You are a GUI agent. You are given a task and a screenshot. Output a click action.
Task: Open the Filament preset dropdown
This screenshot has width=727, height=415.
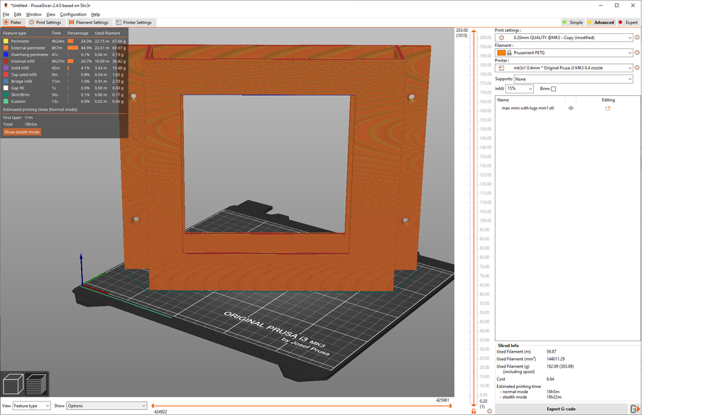[564, 52]
